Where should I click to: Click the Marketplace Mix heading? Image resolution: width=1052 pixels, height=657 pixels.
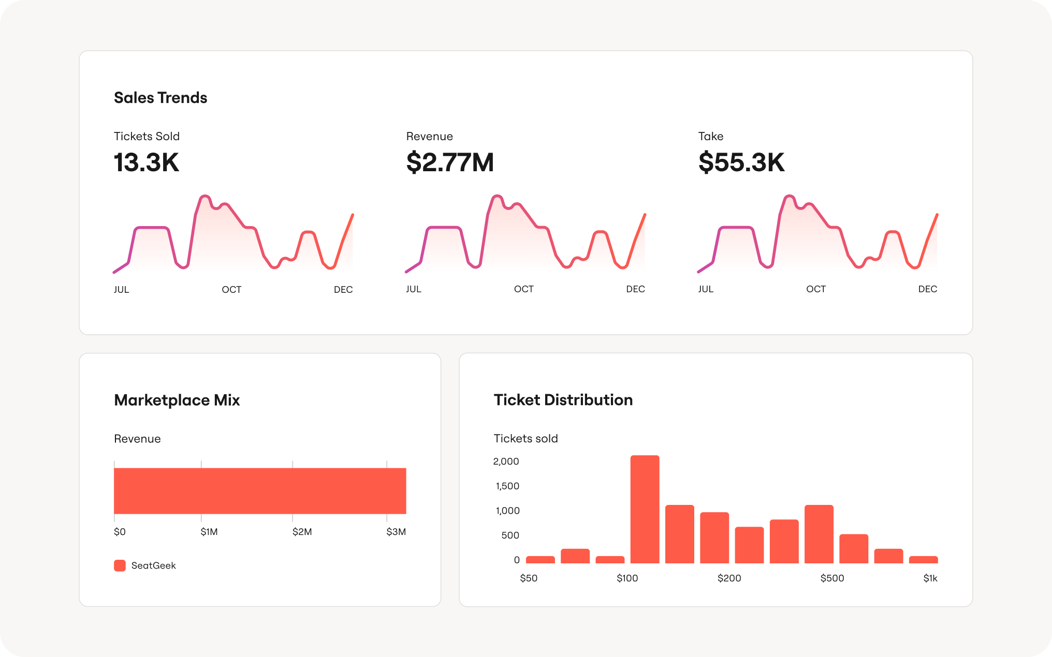pos(177,400)
